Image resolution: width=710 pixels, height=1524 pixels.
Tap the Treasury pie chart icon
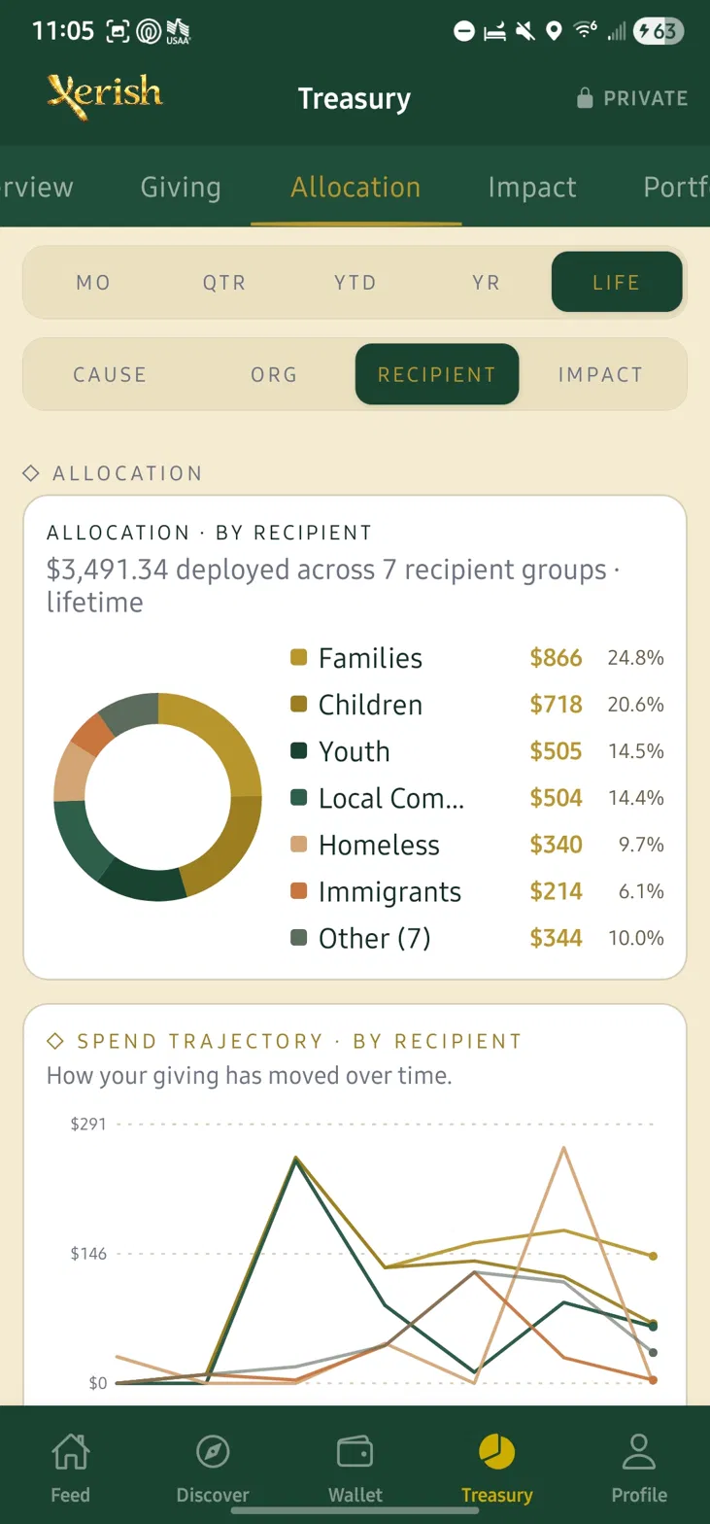click(496, 1452)
